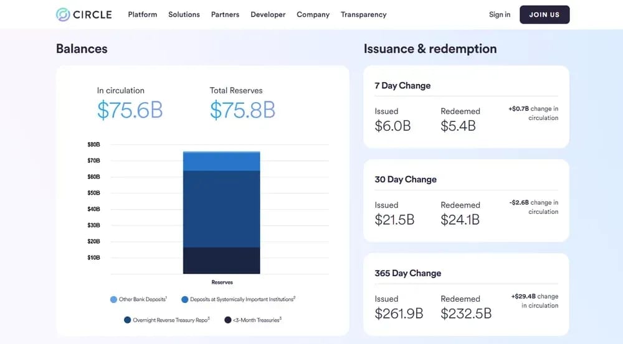Click the $75.6B in circulation figure
Viewport: 623px width, 344px height.
(130, 110)
